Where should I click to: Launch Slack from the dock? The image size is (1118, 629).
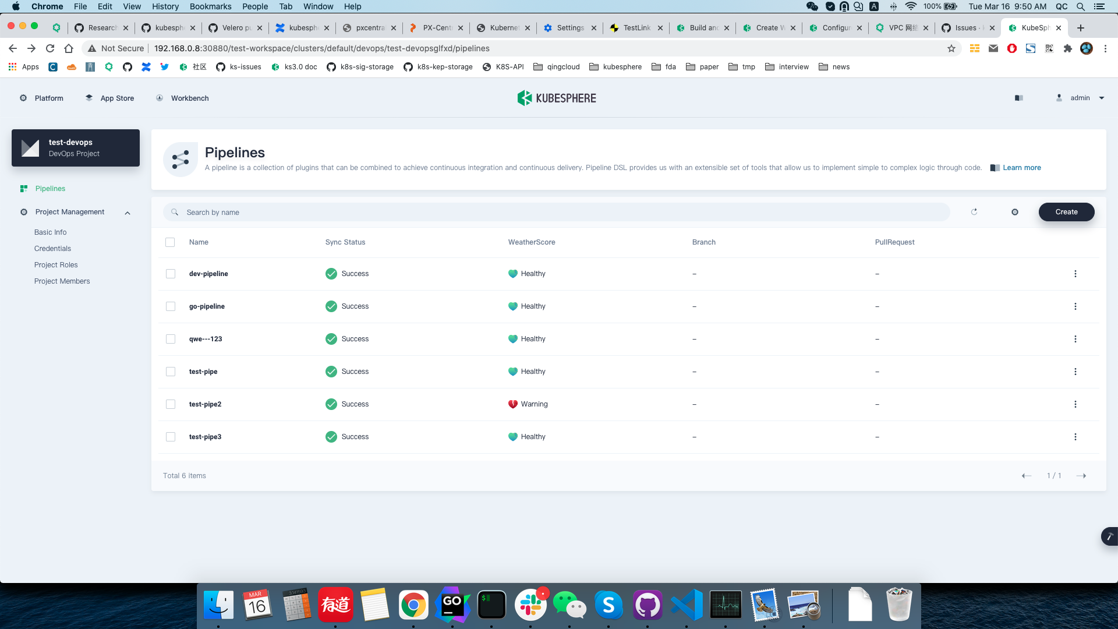pos(530,605)
